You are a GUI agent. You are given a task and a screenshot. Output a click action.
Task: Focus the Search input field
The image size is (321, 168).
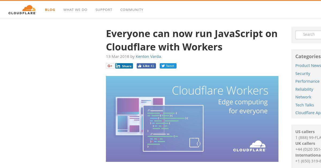pyautogui.click(x=308, y=35)
